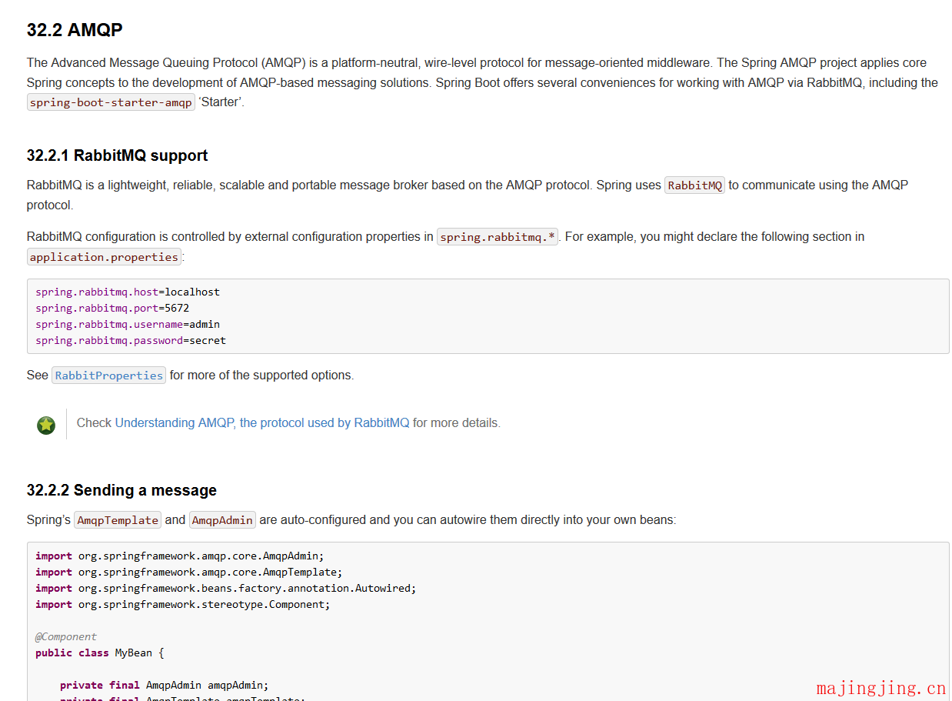Click the 'private final AmqpAdmin amqpAdmin;' line
The width and height of the screenshot is (952, 701).
tap(165, 686)
